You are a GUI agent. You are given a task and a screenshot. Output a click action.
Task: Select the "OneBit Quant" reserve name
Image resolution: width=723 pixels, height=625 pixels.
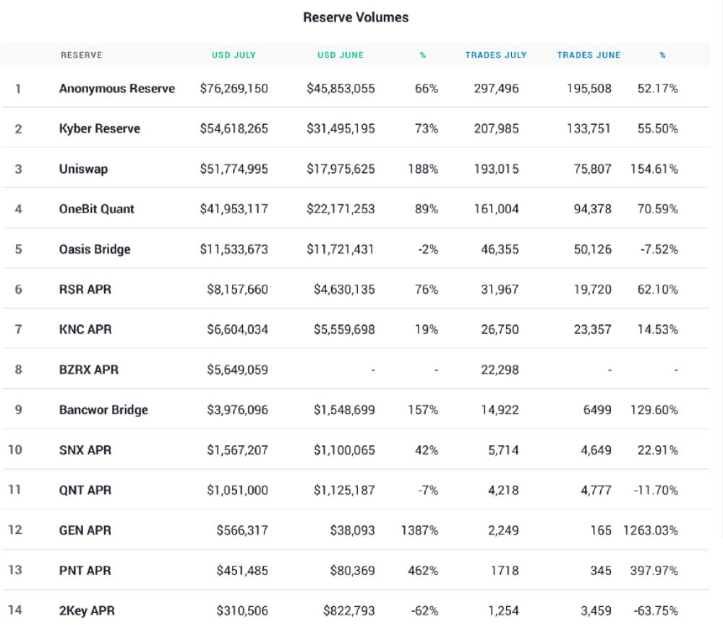coord(97,210)
